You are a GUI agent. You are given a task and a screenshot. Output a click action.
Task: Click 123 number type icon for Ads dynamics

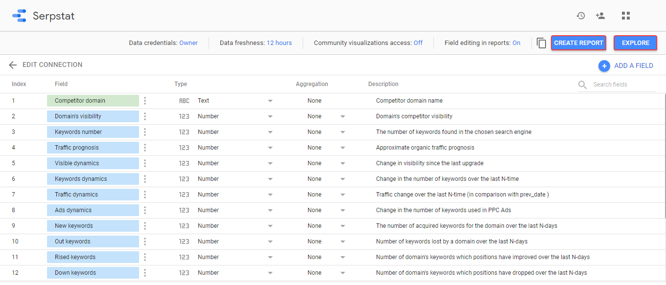(x=184, y=210)
